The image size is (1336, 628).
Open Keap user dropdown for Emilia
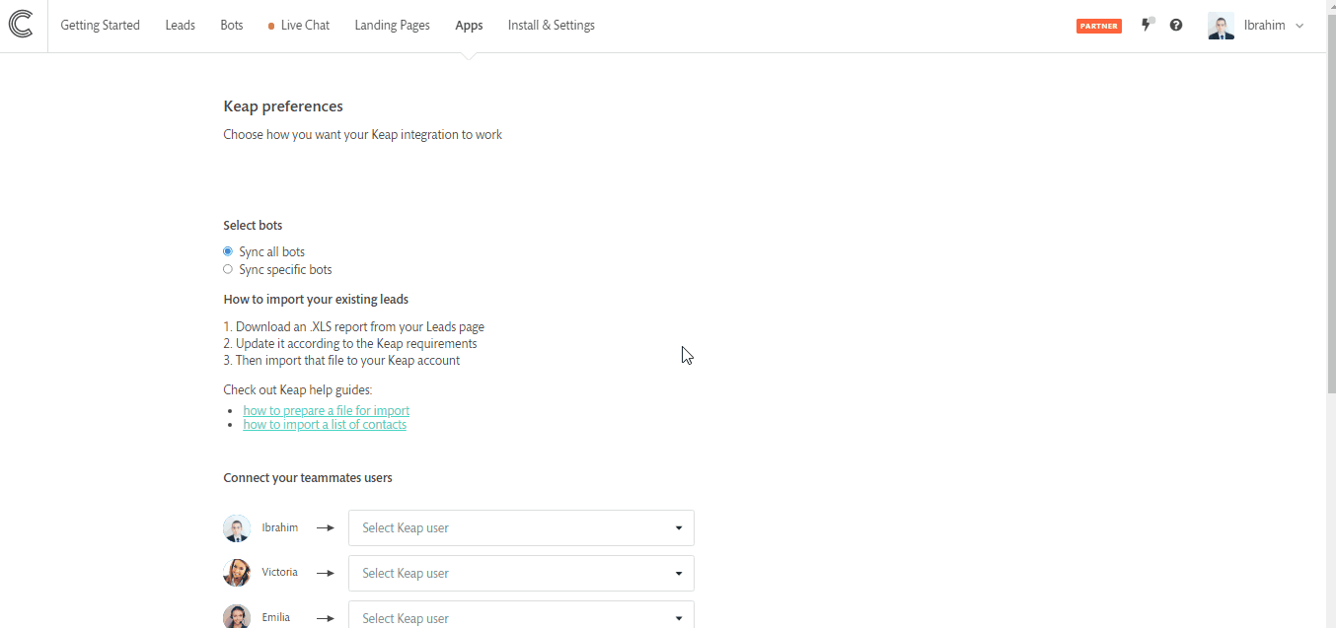[521, 615]
